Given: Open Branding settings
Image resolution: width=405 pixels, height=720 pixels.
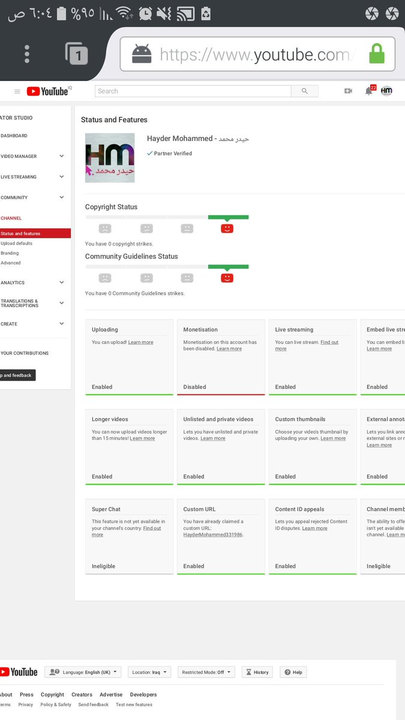Looking at the screenshot, I should [10, 253].
